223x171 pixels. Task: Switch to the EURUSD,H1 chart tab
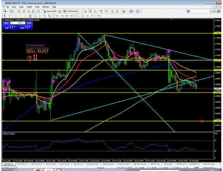coord(22,164)
